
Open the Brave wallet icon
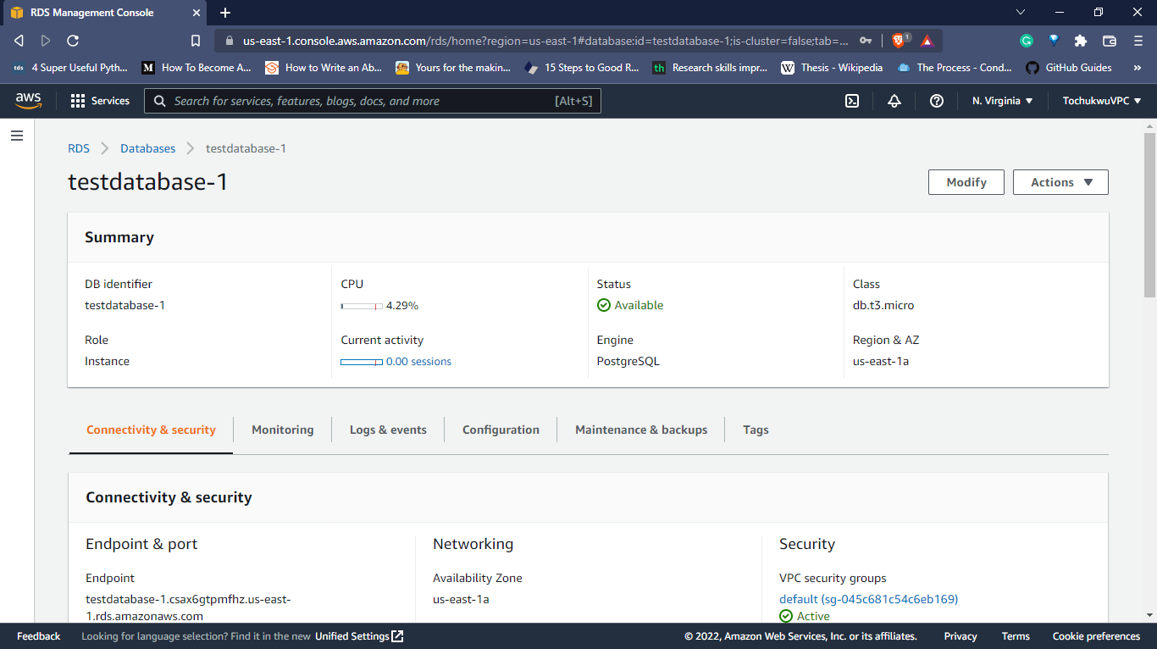(1110, 41)
